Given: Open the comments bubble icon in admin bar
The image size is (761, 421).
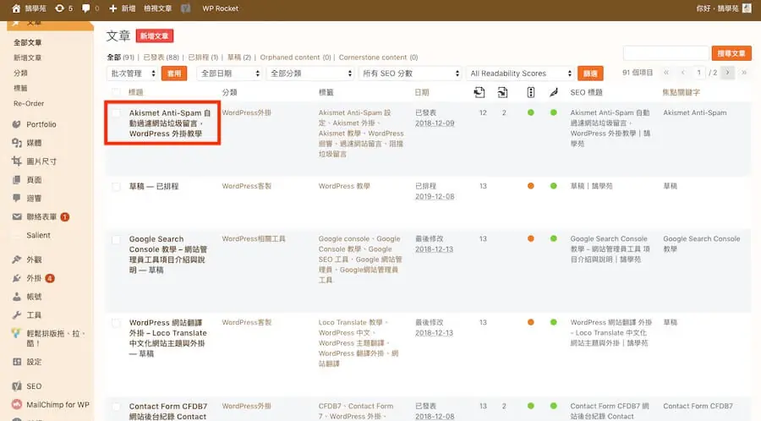Looking at the screenshot, I should pos(86,8).
